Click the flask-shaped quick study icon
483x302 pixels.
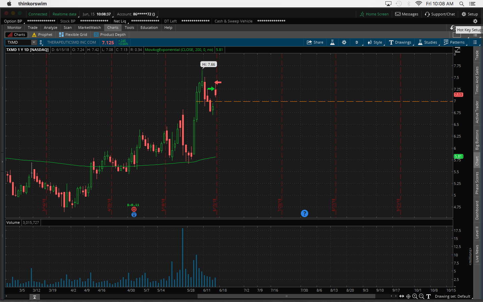pyautogui.click(x=332, y=42)
